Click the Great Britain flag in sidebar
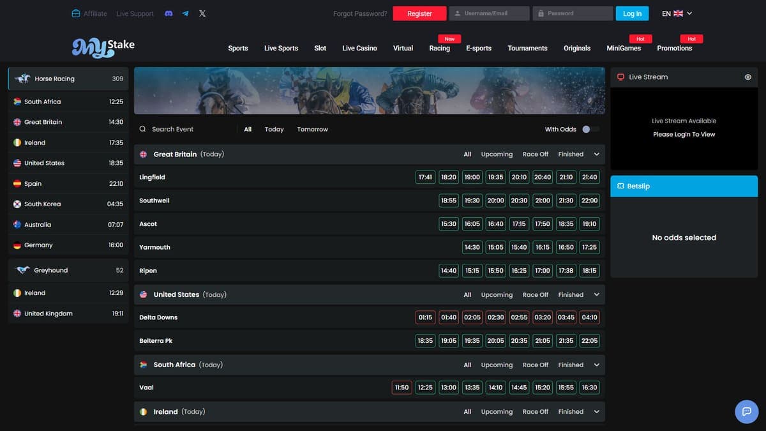Image resolution: width=766 pixels, height=431 pixels. (17, 122)
